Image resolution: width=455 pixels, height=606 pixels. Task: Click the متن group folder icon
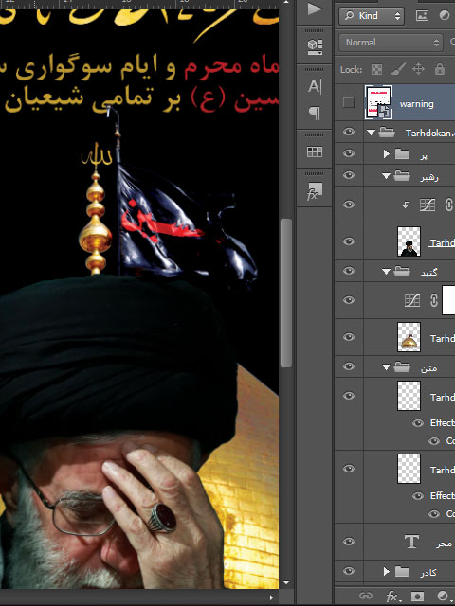(402, 366)
